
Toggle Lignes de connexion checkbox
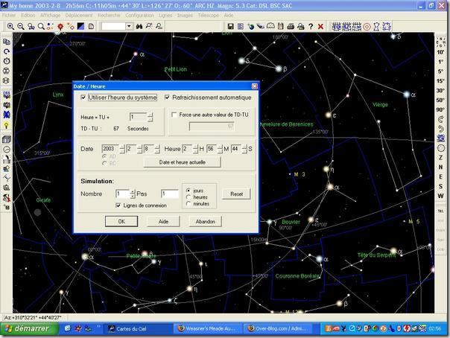tap(118, 205)
